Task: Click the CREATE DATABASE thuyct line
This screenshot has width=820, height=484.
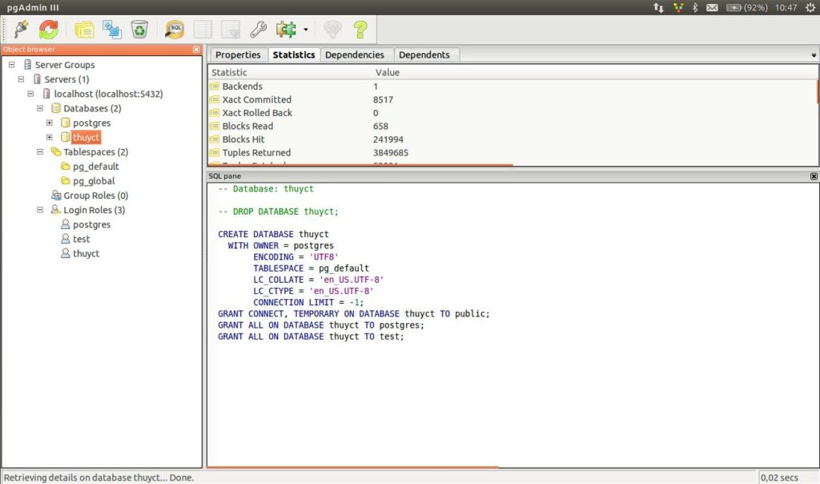Action: point(273,235)
